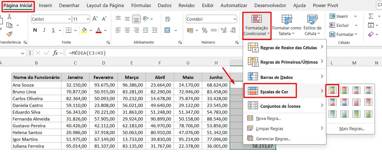
Task: Open the Inserir cells dropdown arrow
Action: click(x=355, y=16)
